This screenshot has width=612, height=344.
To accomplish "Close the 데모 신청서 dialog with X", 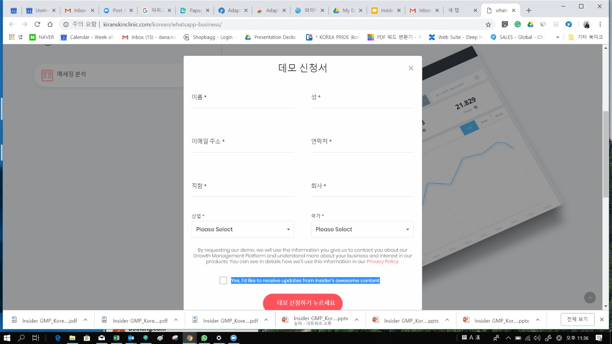I will pyautogui.click(x=411, y=68).
